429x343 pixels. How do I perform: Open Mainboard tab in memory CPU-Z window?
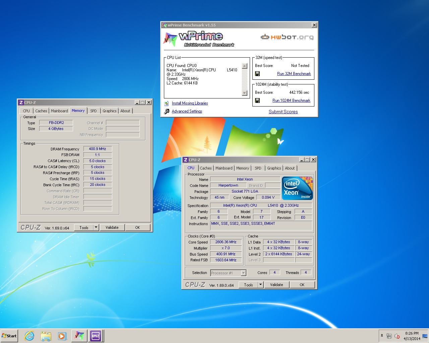59,111
